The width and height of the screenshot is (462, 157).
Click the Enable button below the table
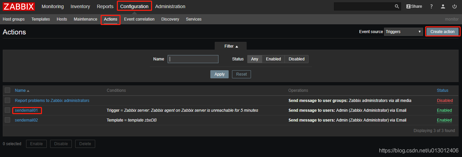(x=36, y=144)
